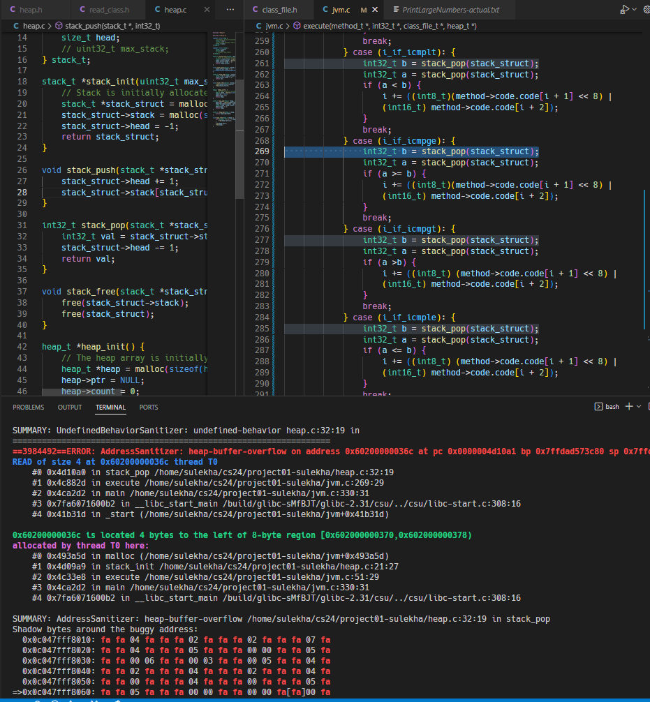This screenshot has height=702, width=650.
Task: Switch to the PROBLEMS panel tab
Action: [x=28, y=408]
